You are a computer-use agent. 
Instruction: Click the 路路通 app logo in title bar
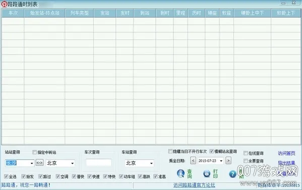(4, 4)
